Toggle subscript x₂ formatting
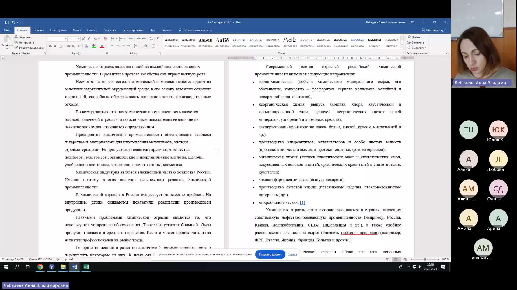This screenshot has height=290, width=517. 73,46
